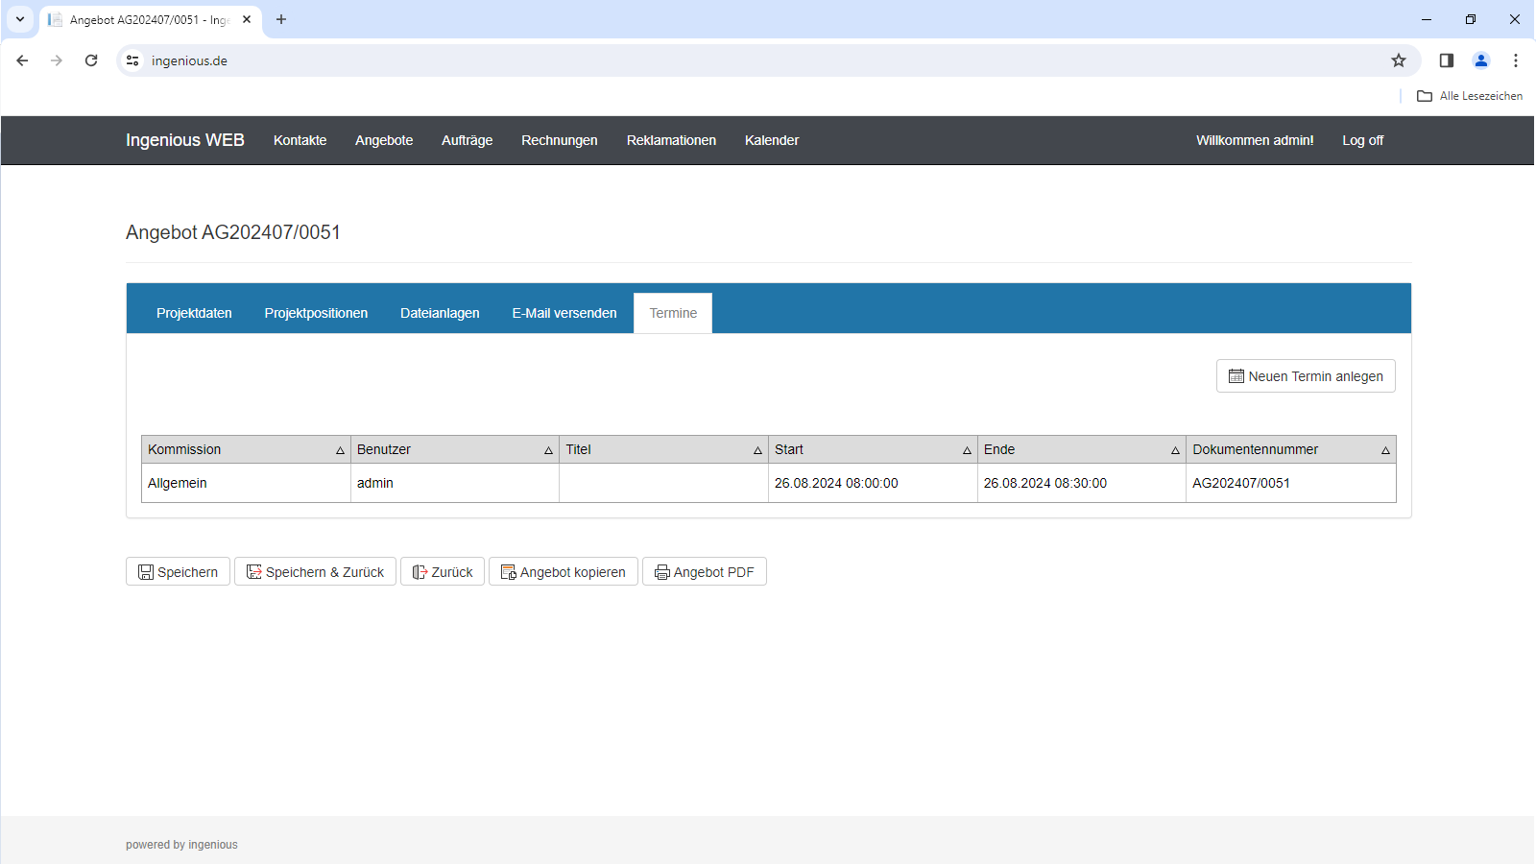1536x864 pixels.
Task: Switch to the E-Mail versenden tab
Action: 564,313
